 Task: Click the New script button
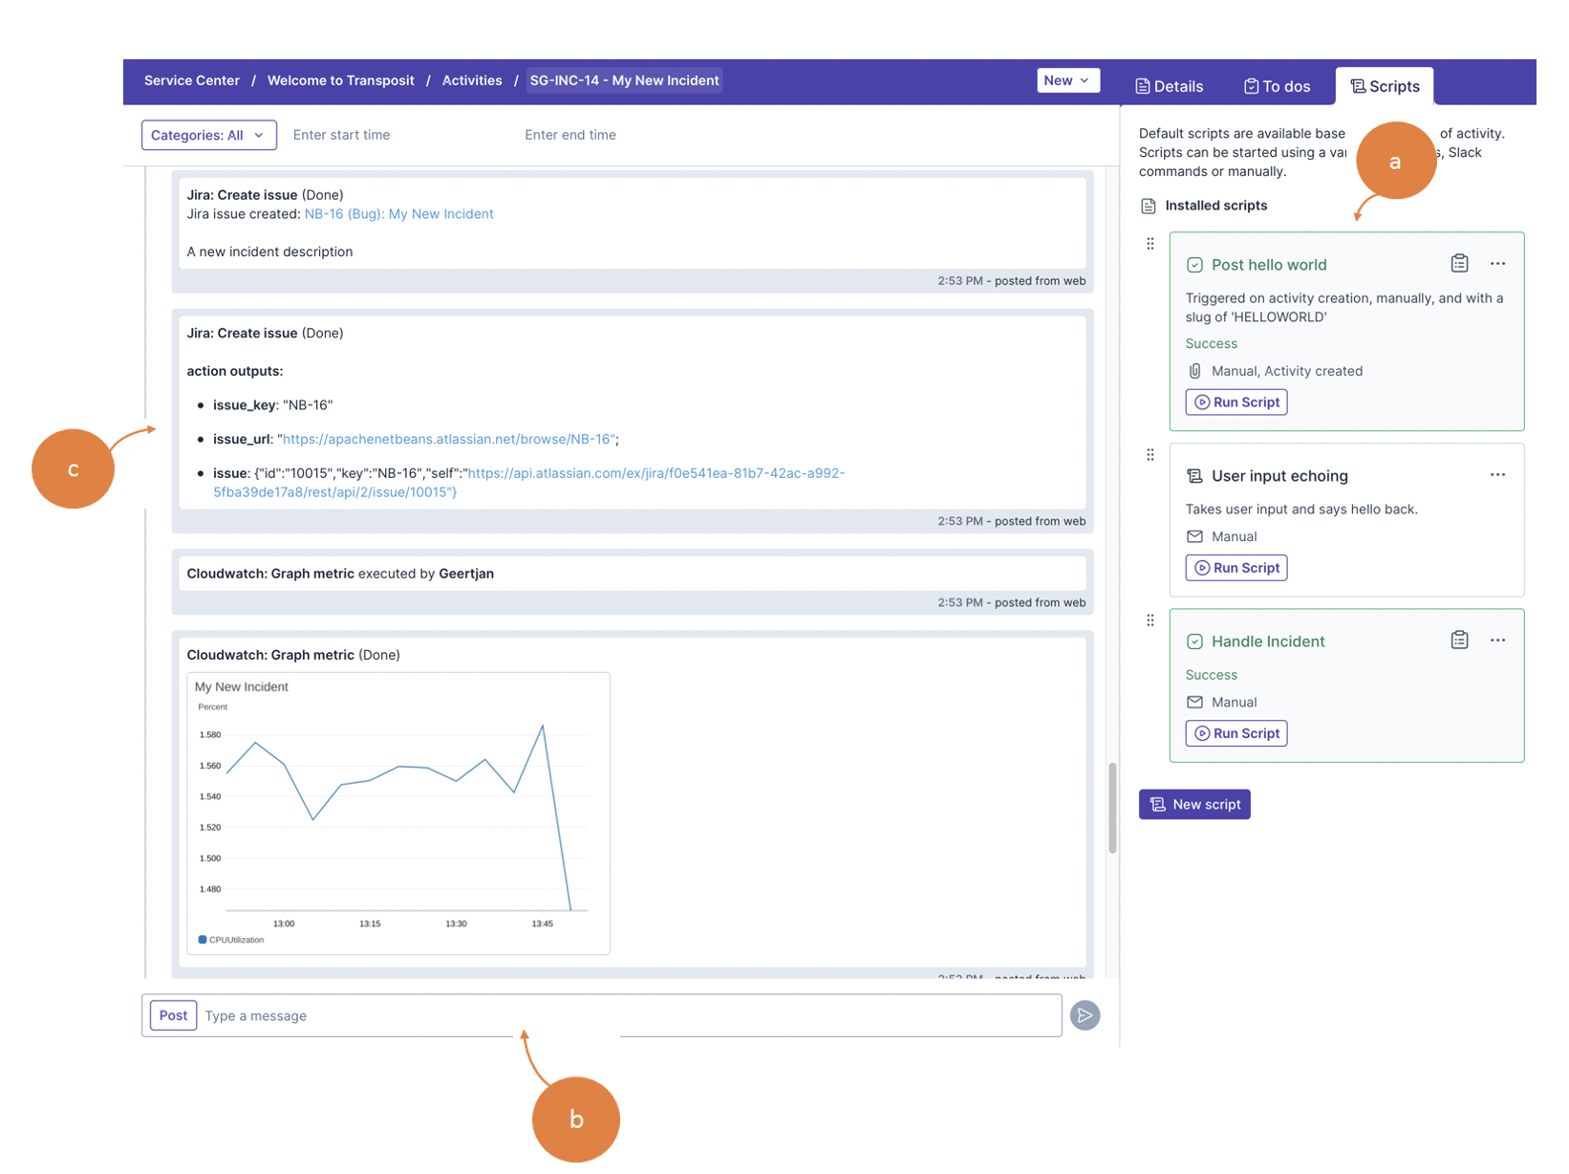[x=1194, y=804]
